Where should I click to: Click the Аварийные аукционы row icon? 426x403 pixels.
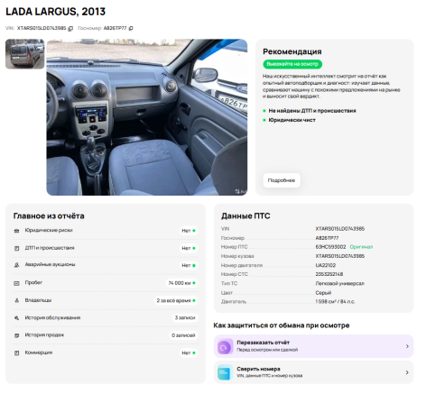pyautogui.click(x=17, y=265)
